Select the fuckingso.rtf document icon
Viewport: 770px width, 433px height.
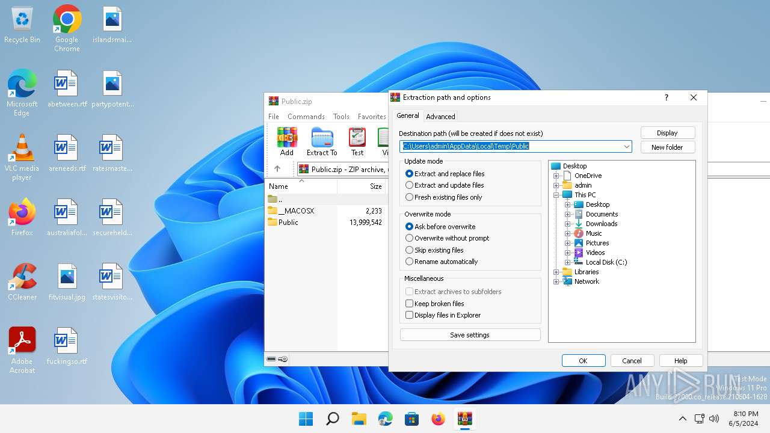(x=67, y=346)
